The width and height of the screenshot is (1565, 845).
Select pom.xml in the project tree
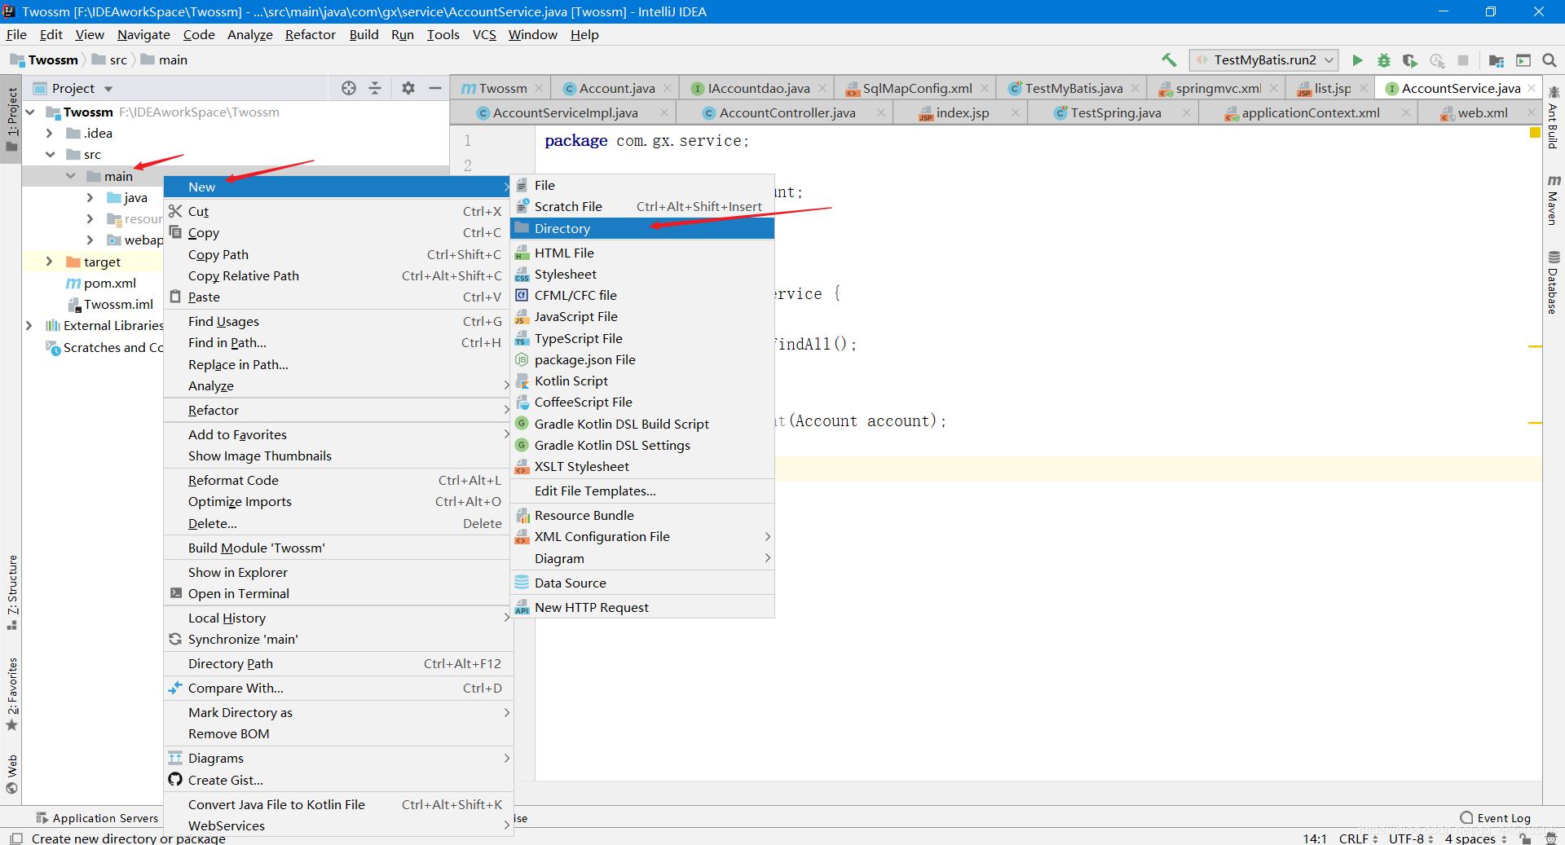point(109,283)
